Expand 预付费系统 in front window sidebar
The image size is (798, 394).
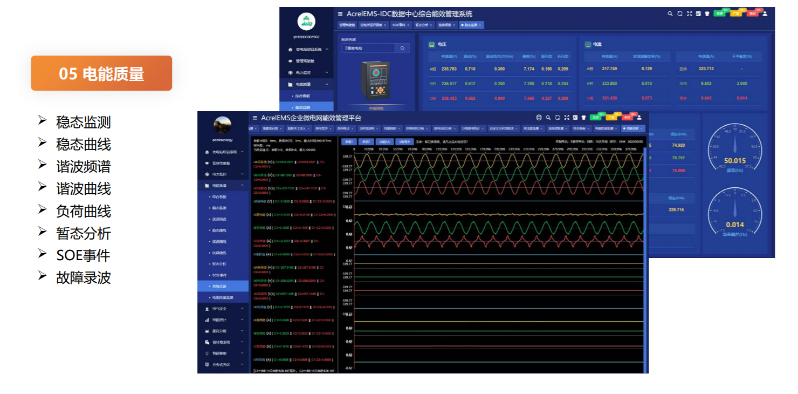pyautogui.click(x=223, y=342)
